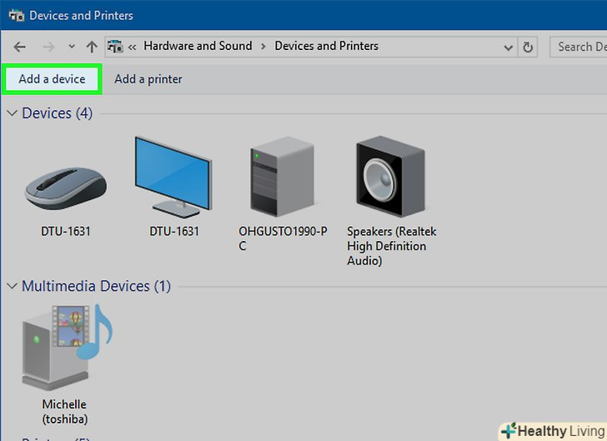Viewport: 607px width, 441px height.
Task: Click the OHGUSTO1990-PC label
Action: point(283,238)
